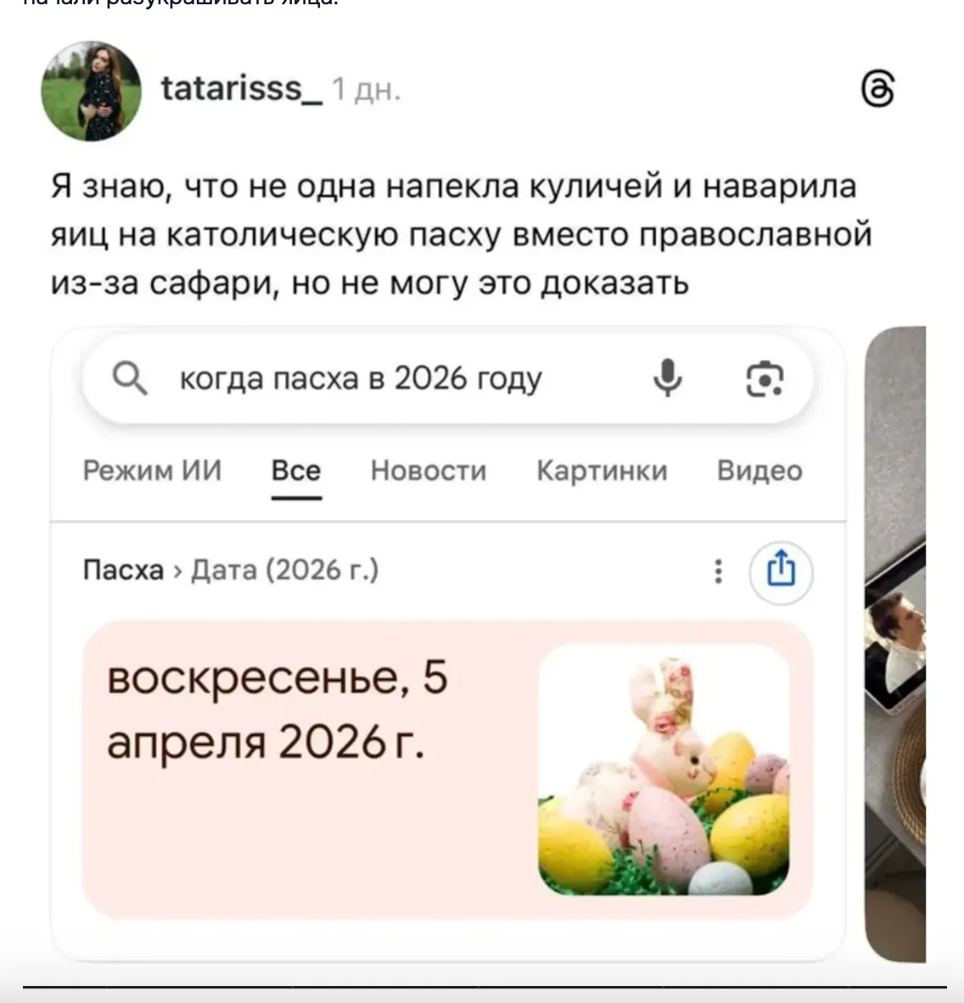
Task: Open the Easter bunny eggs image
Action: pyautogui.click(x=664, y=770)
